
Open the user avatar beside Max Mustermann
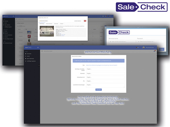click(143, 47)
